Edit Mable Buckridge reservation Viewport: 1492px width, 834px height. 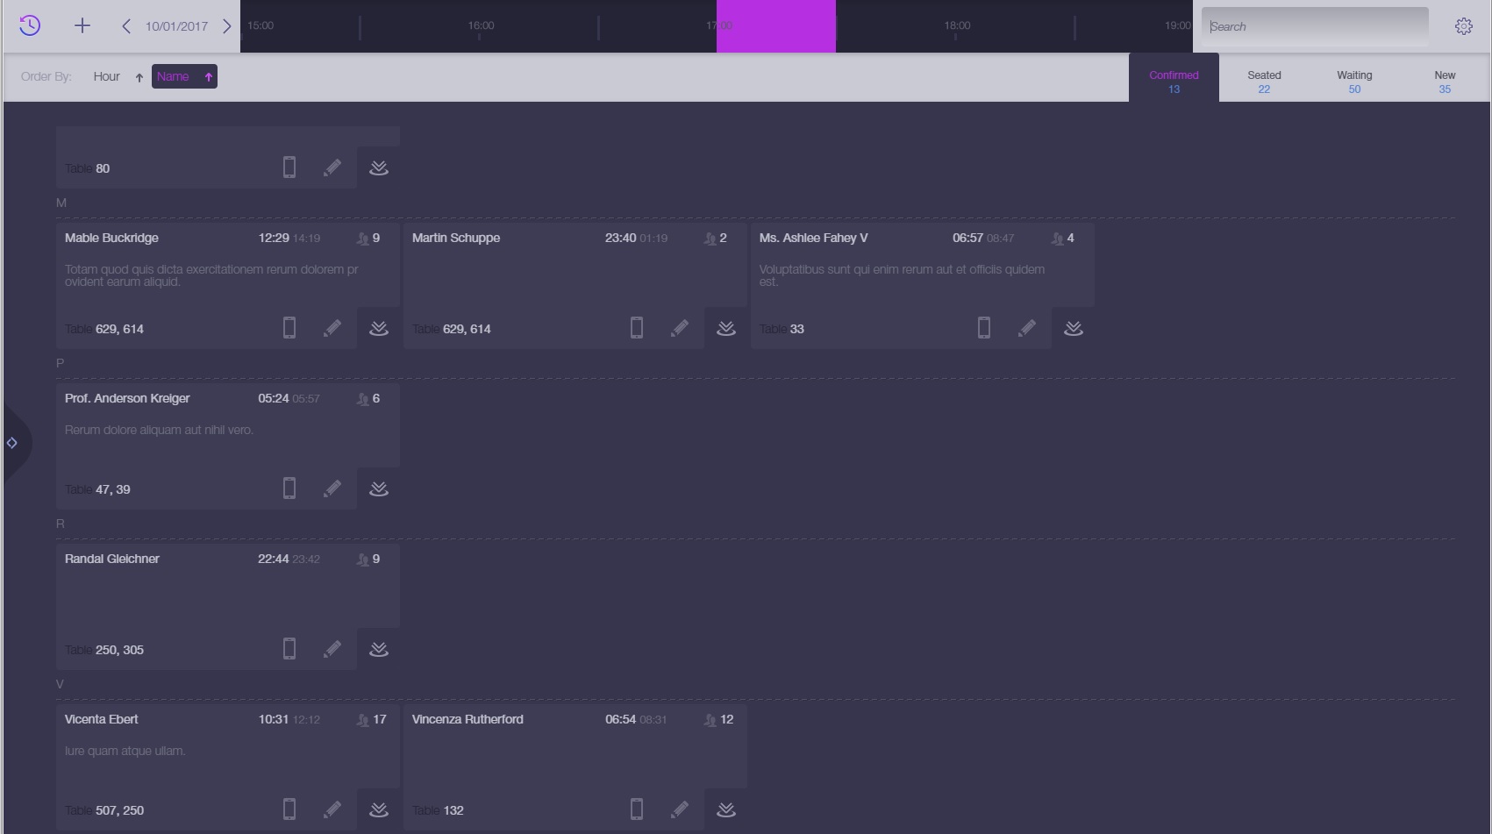click(x=332, y=328)
